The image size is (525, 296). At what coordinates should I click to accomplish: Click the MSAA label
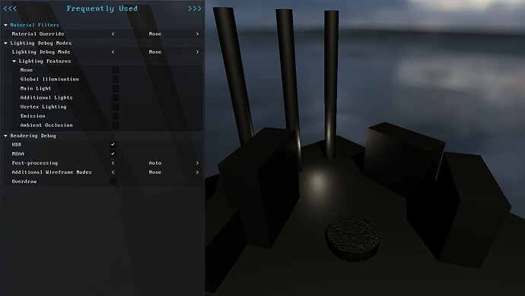tap(18, 153)
